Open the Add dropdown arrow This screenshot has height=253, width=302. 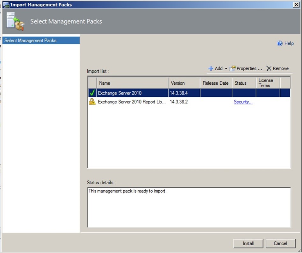pos(226,69)
